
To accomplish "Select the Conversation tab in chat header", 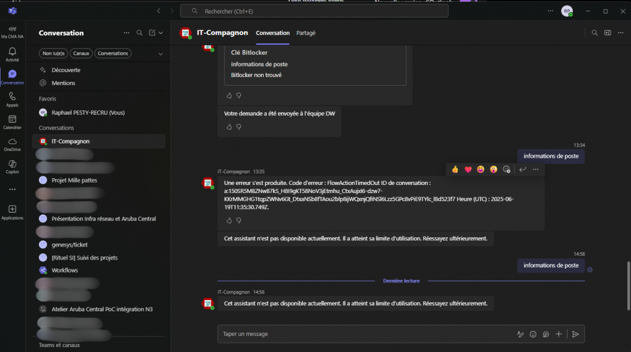I will pos(272,33).
